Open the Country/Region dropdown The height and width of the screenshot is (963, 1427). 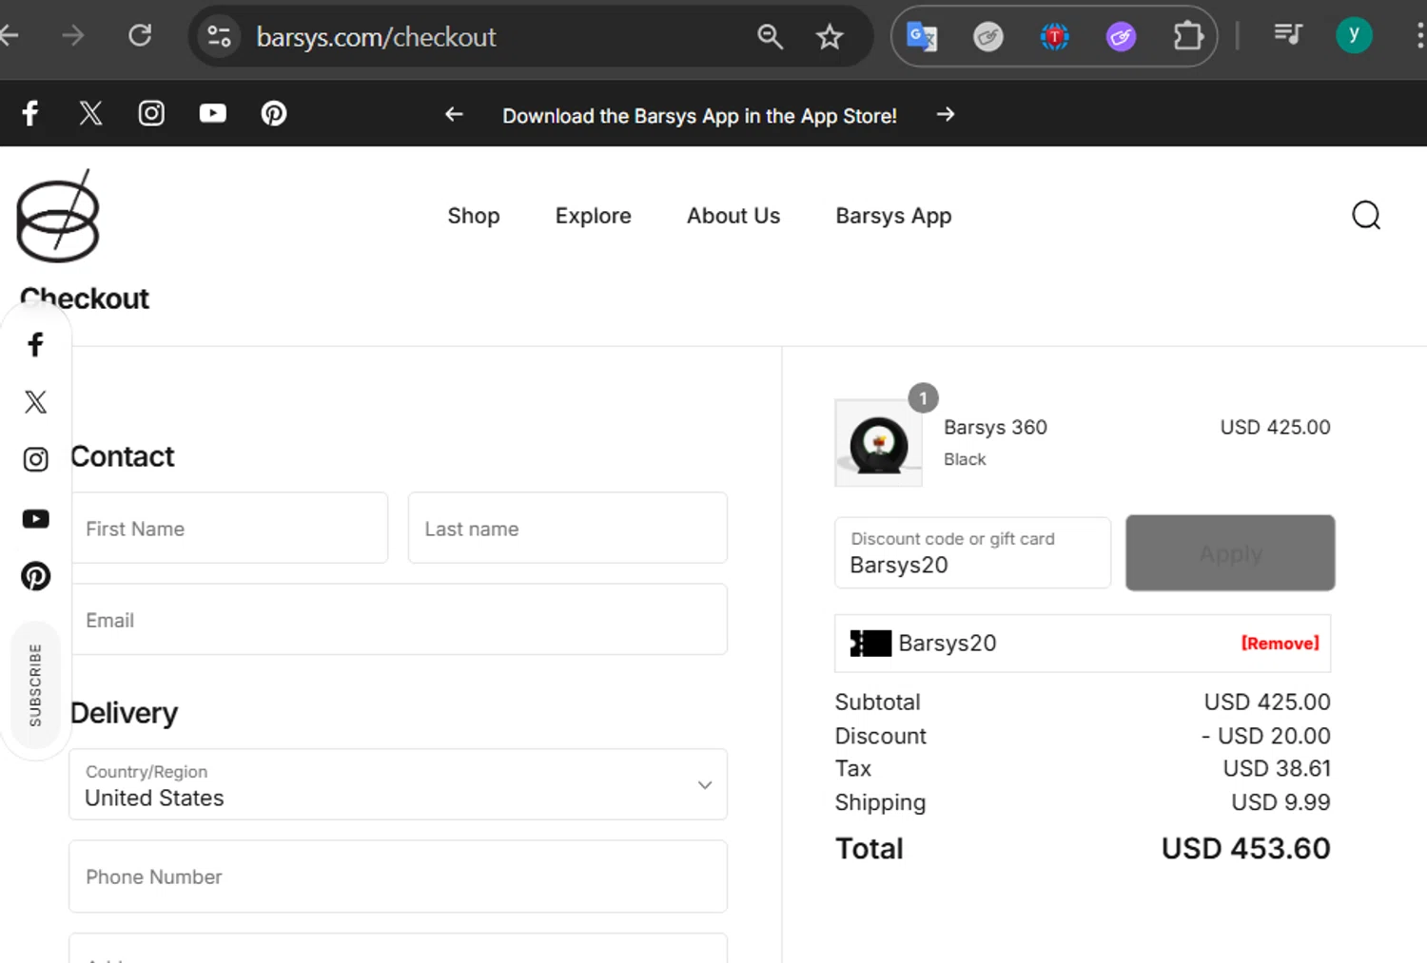click(398, 784)
